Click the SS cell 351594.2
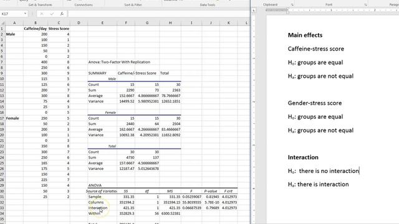 click(126, 202)
